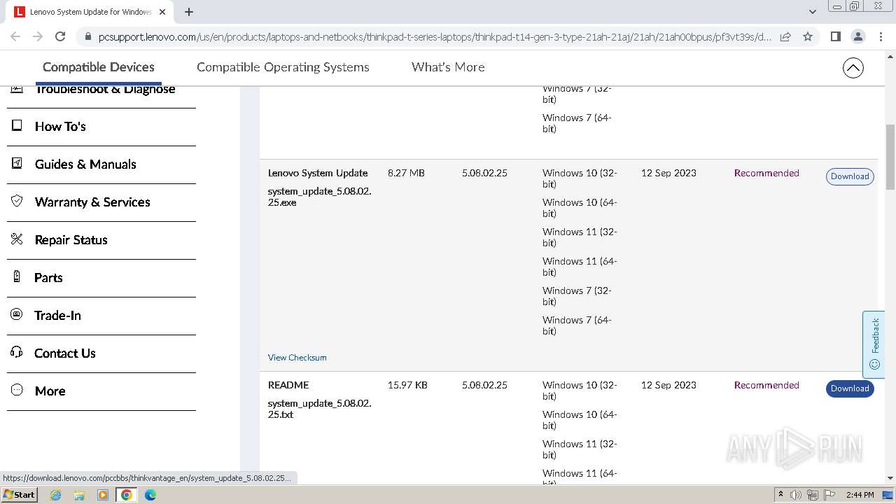Bookmark this page with the star icon

click(x=808, y=36)
